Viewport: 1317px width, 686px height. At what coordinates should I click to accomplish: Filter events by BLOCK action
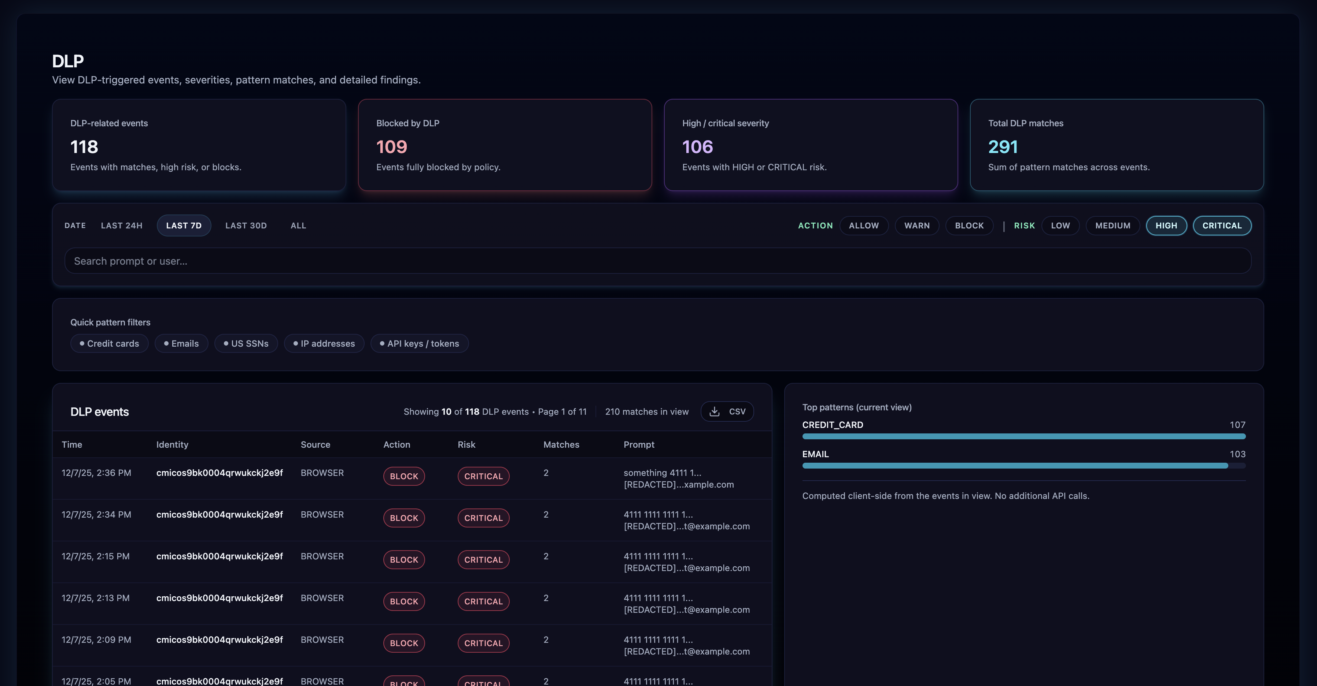coord(969,225)
